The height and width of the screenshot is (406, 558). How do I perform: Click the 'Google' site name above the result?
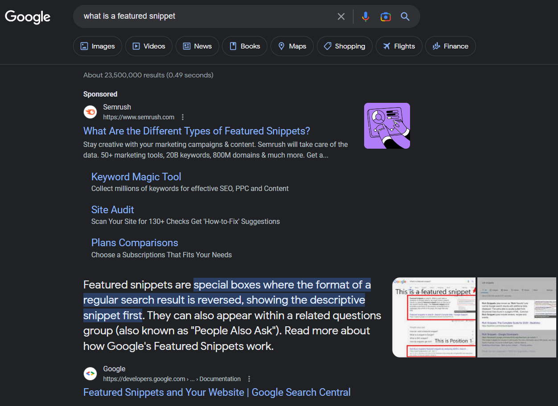pyautogui.click(x=114, y=369)
